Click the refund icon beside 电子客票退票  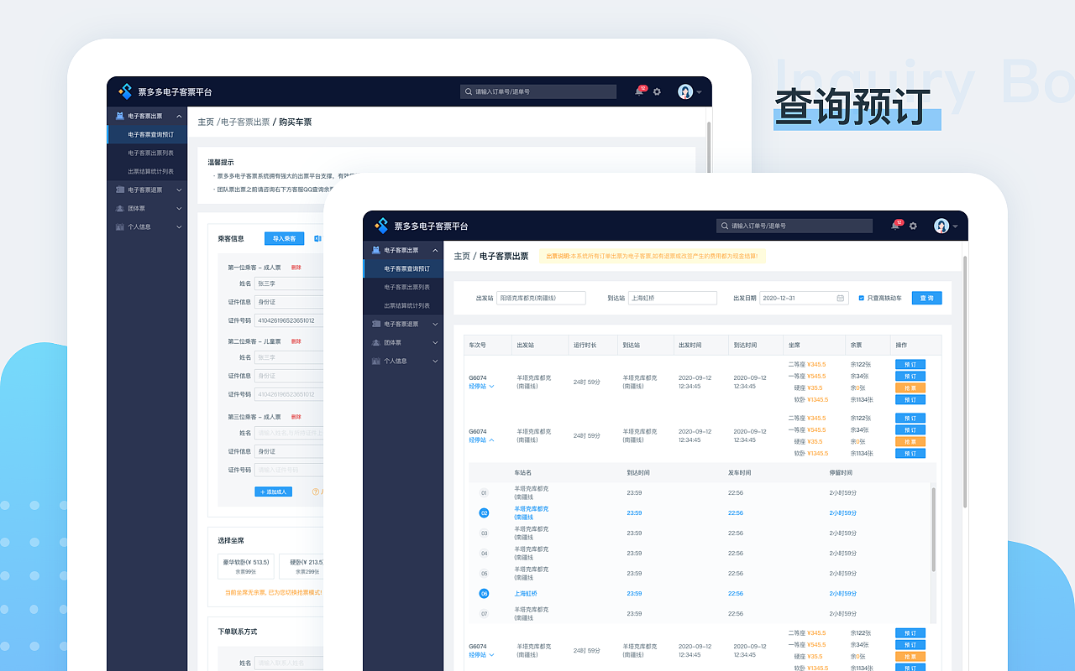(x=376, y=325)
